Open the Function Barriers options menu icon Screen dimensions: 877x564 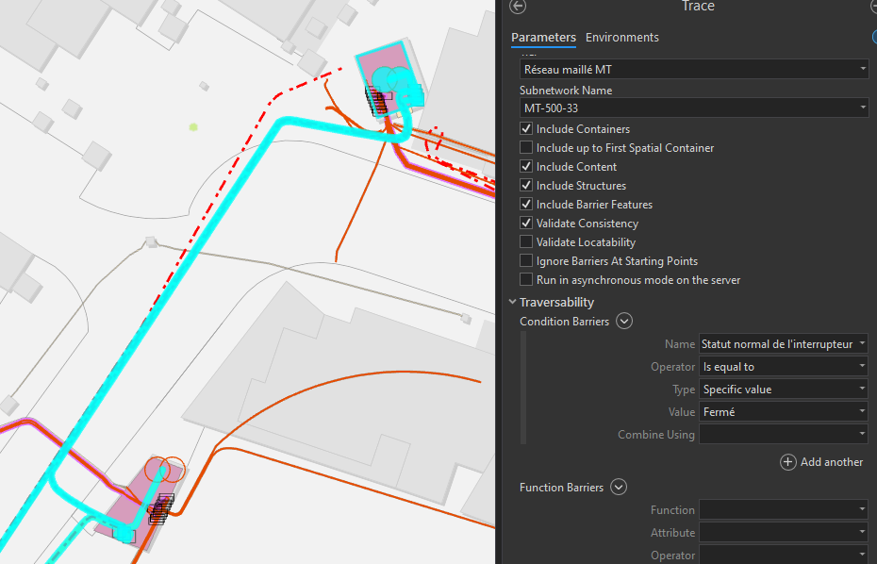pos(619,487)
